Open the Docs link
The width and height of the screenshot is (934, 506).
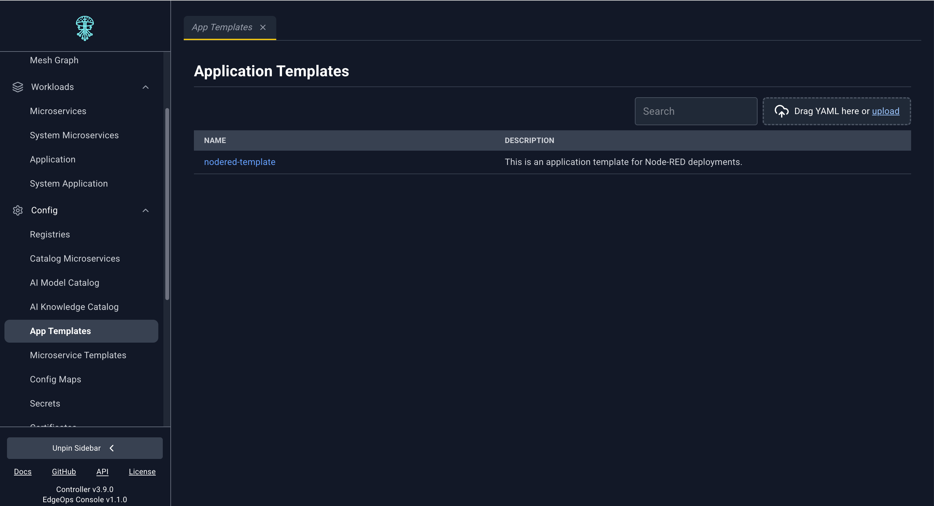click(x=23, y=472)
